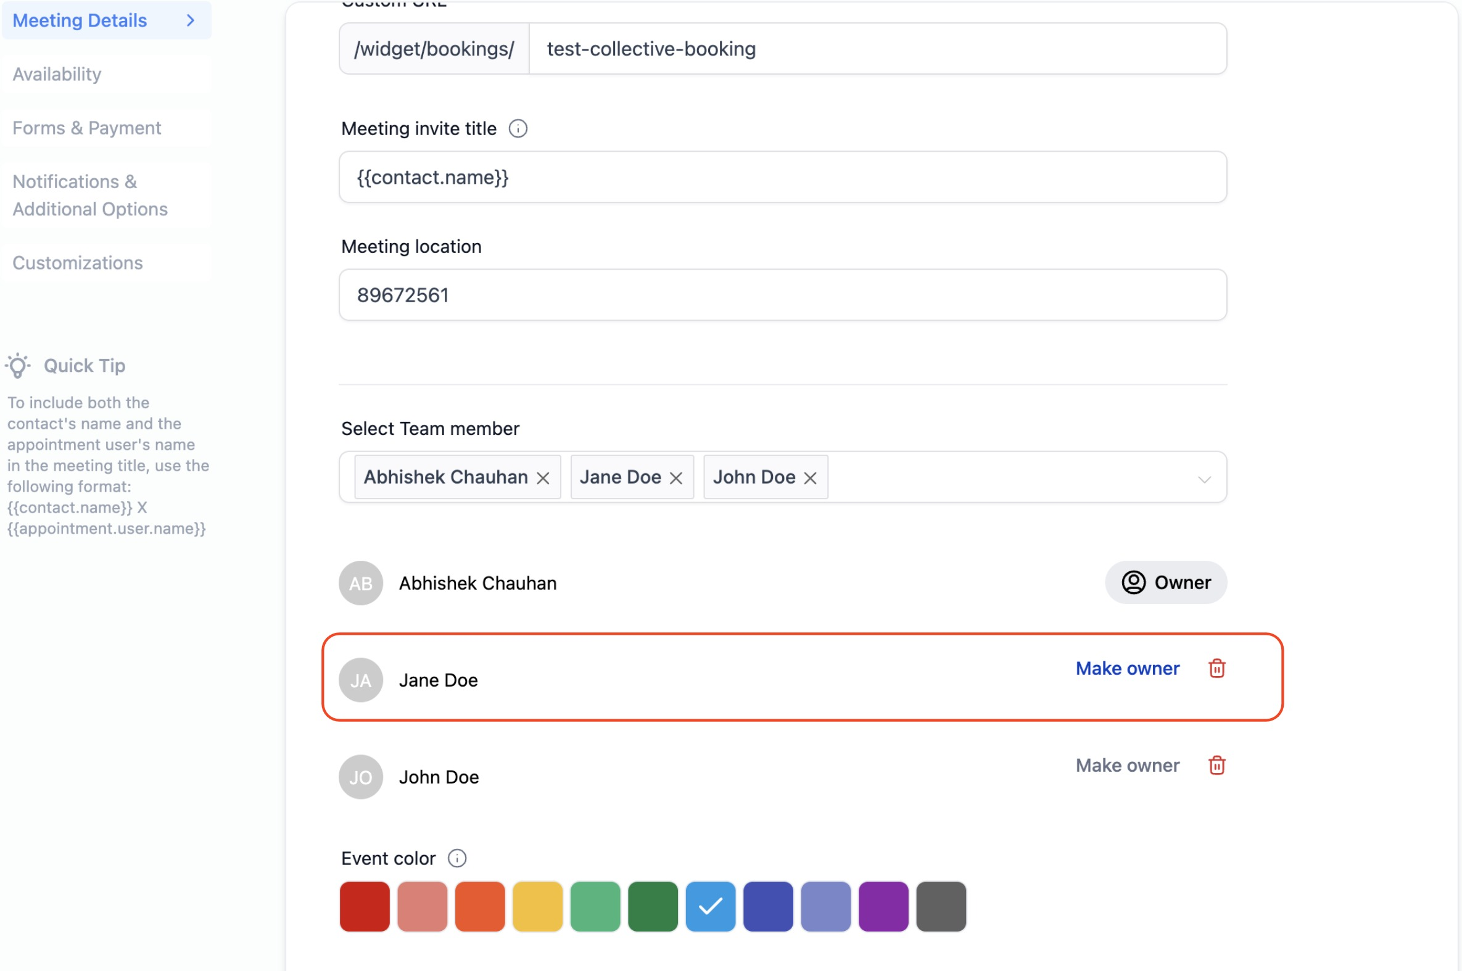The image size is (1462, 971).
Task: Click the Meeting location input field
Action: [782, 295]
